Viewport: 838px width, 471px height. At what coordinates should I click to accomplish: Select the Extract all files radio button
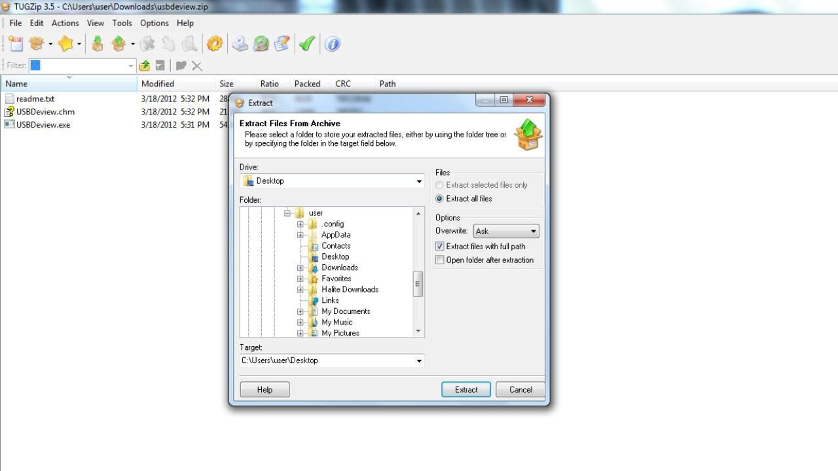point(439,199)
